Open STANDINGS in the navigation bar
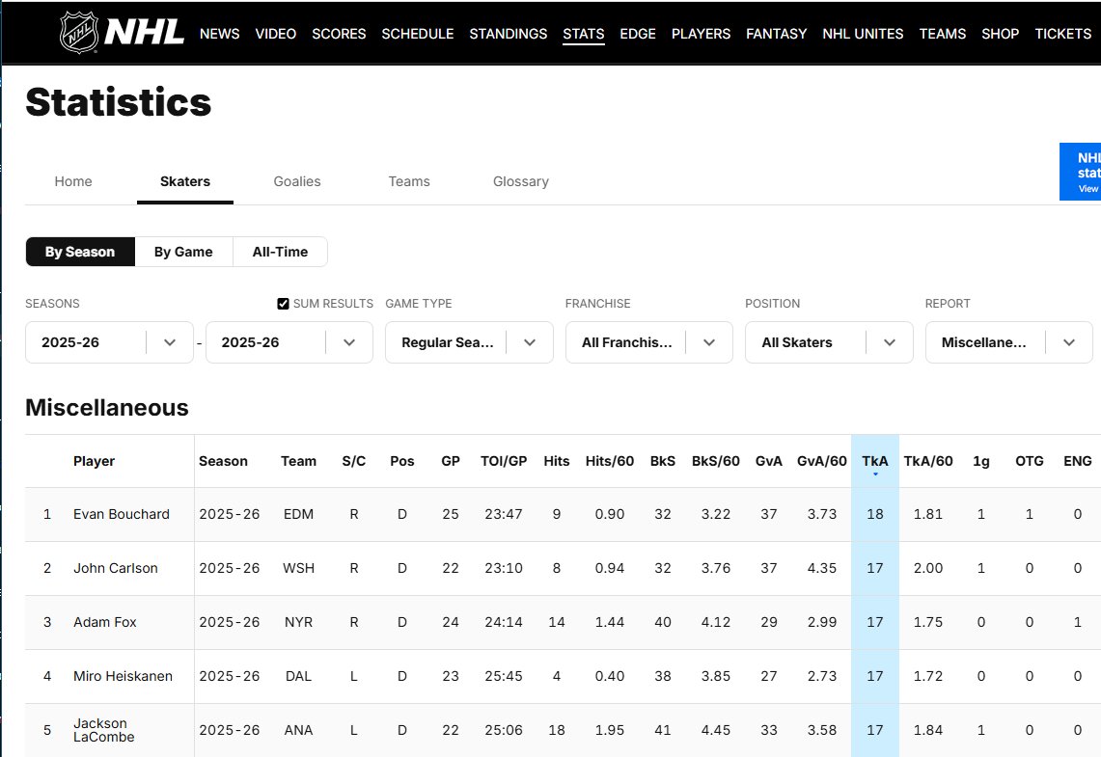 tap(508, 34)
